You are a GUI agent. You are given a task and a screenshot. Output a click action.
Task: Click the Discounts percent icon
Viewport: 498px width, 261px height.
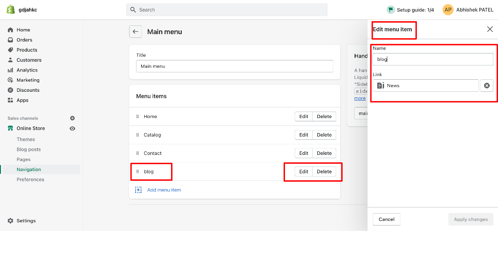click(x=11, y=90)
